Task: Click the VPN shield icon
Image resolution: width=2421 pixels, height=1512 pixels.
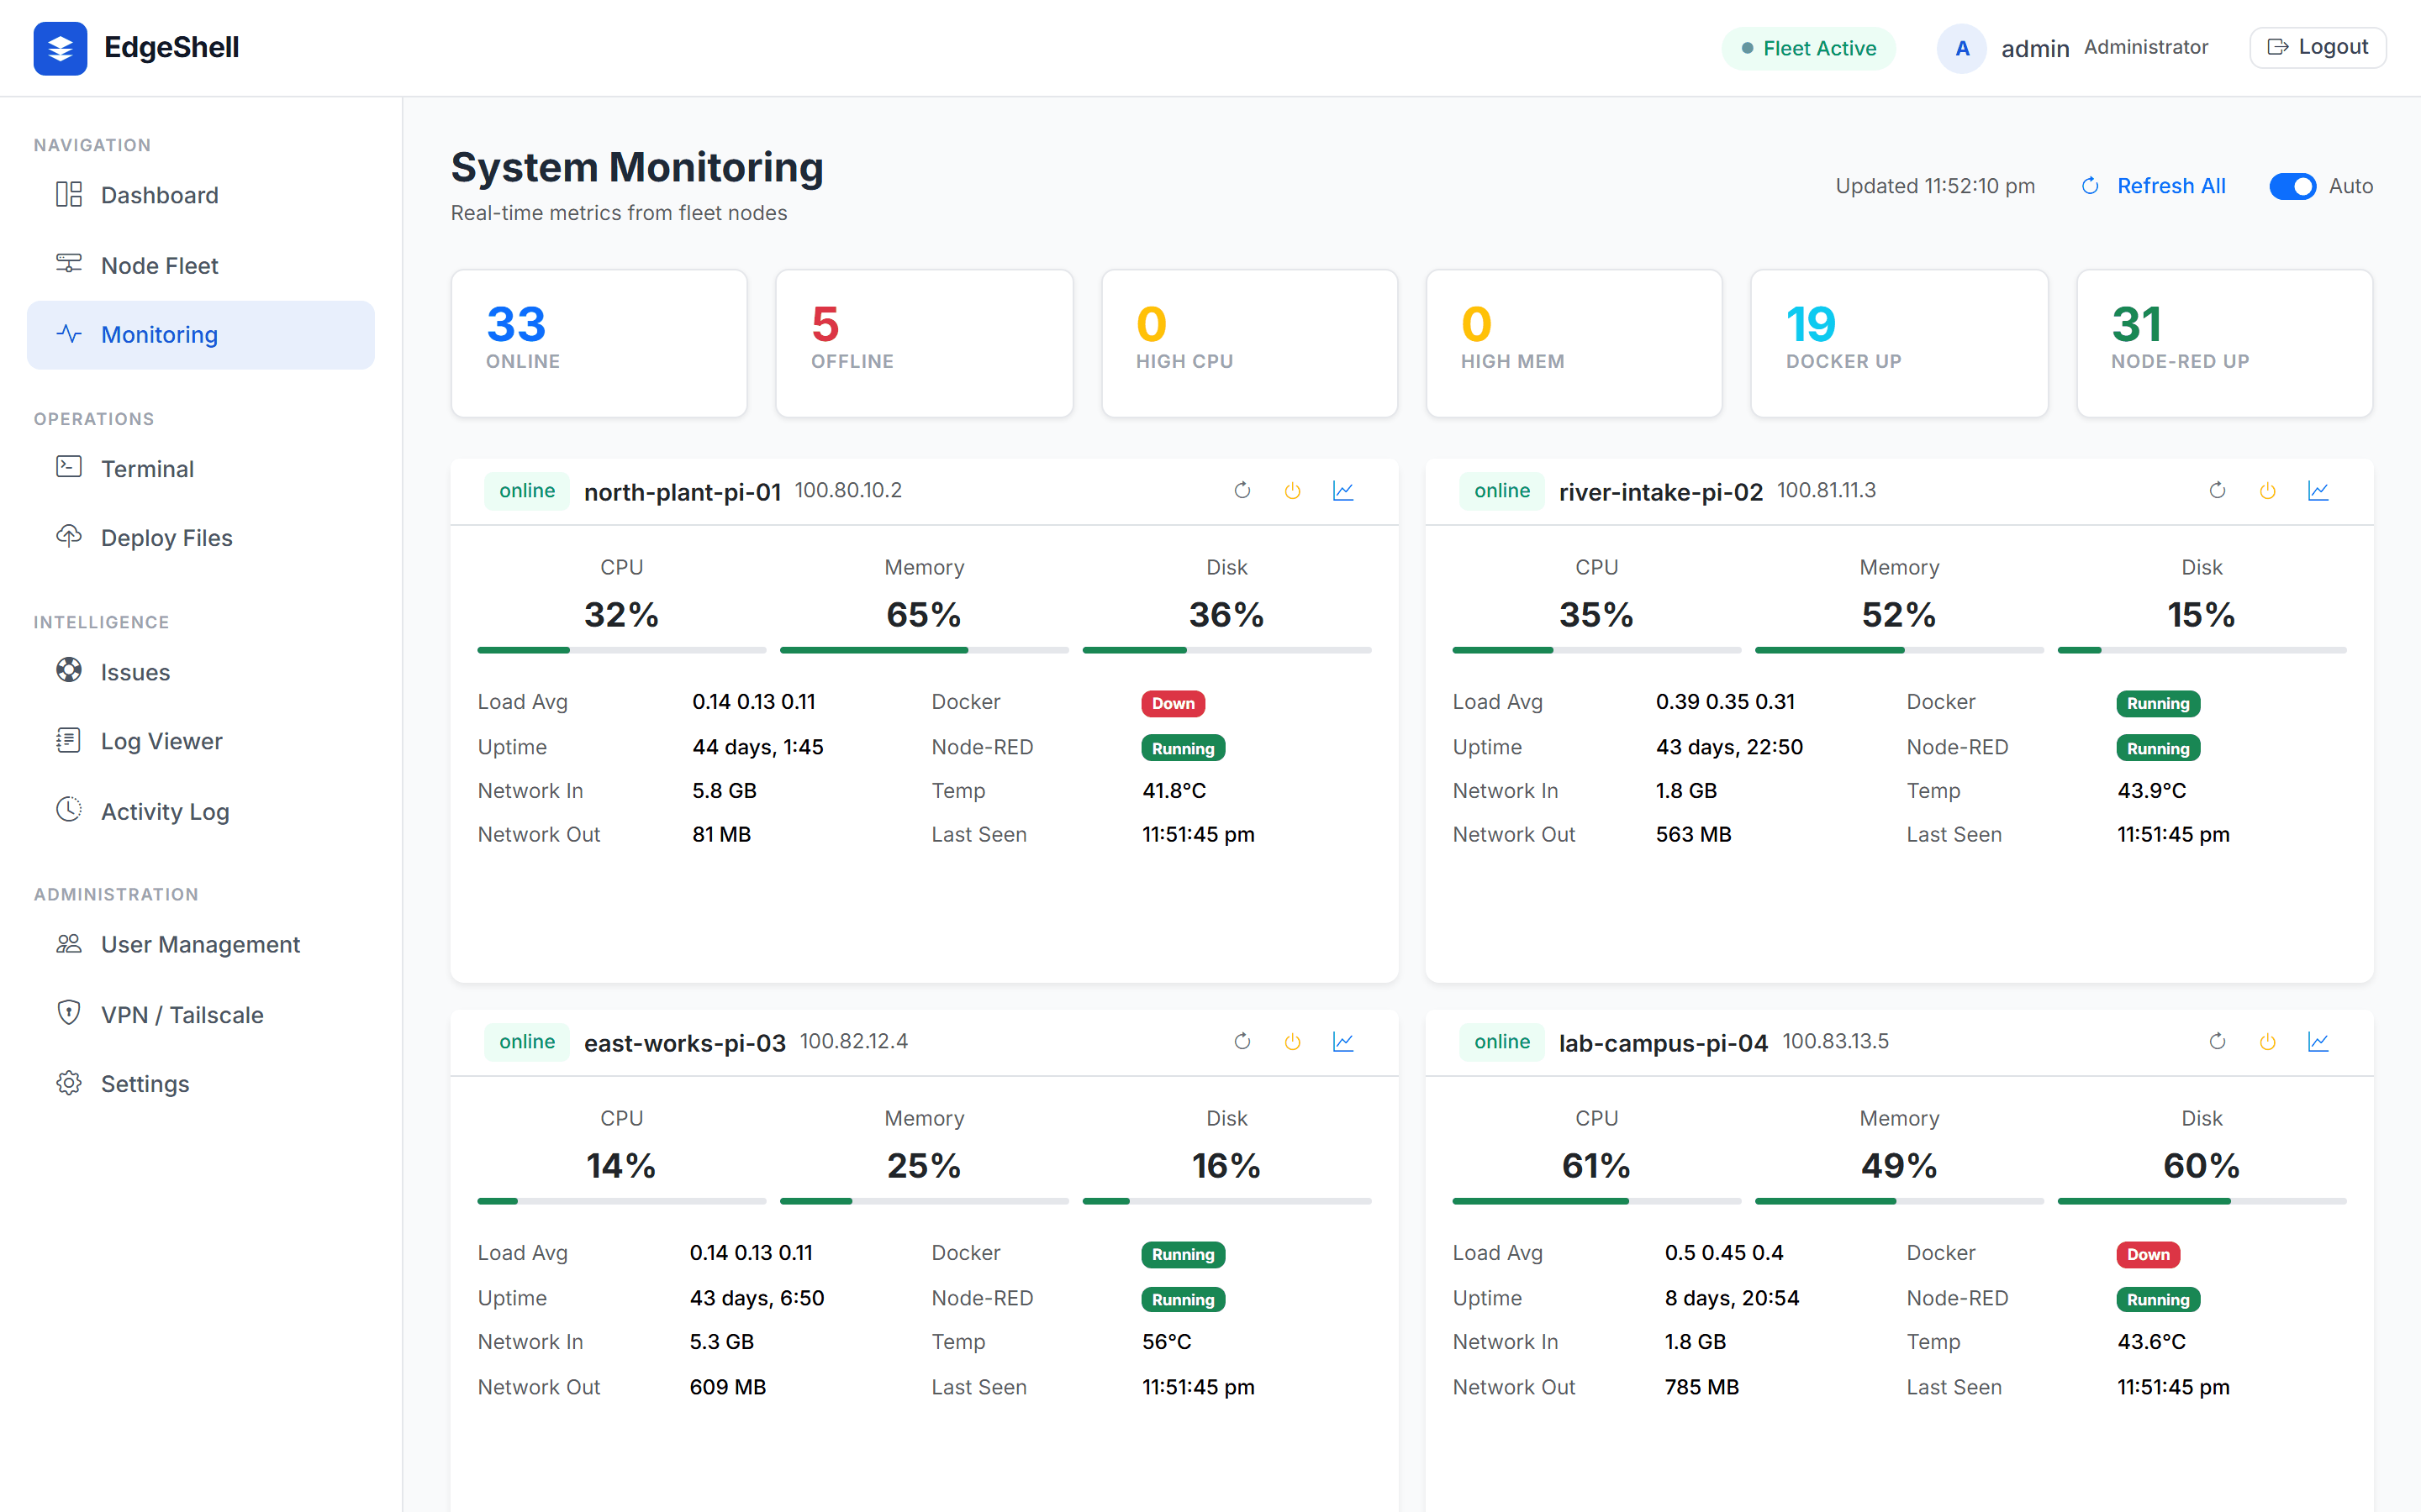Action: (x=69, y=1012)
